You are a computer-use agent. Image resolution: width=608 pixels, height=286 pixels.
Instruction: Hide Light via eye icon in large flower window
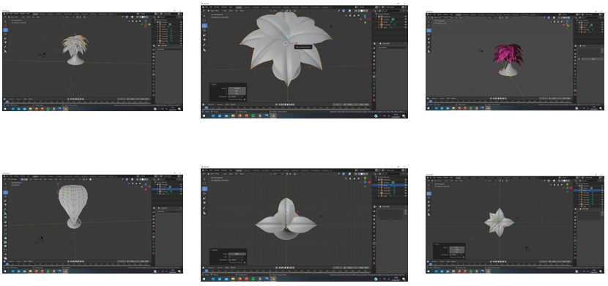click(406, 27)
